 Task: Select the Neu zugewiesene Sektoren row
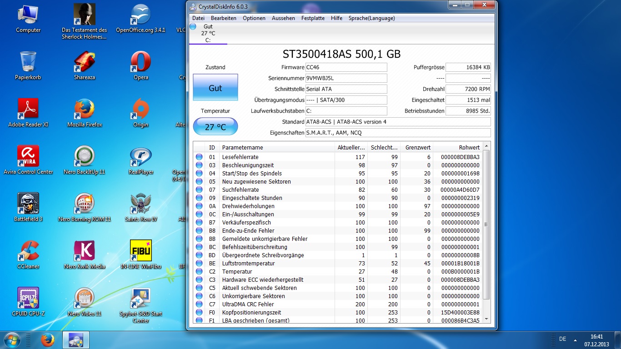[337, 181]
